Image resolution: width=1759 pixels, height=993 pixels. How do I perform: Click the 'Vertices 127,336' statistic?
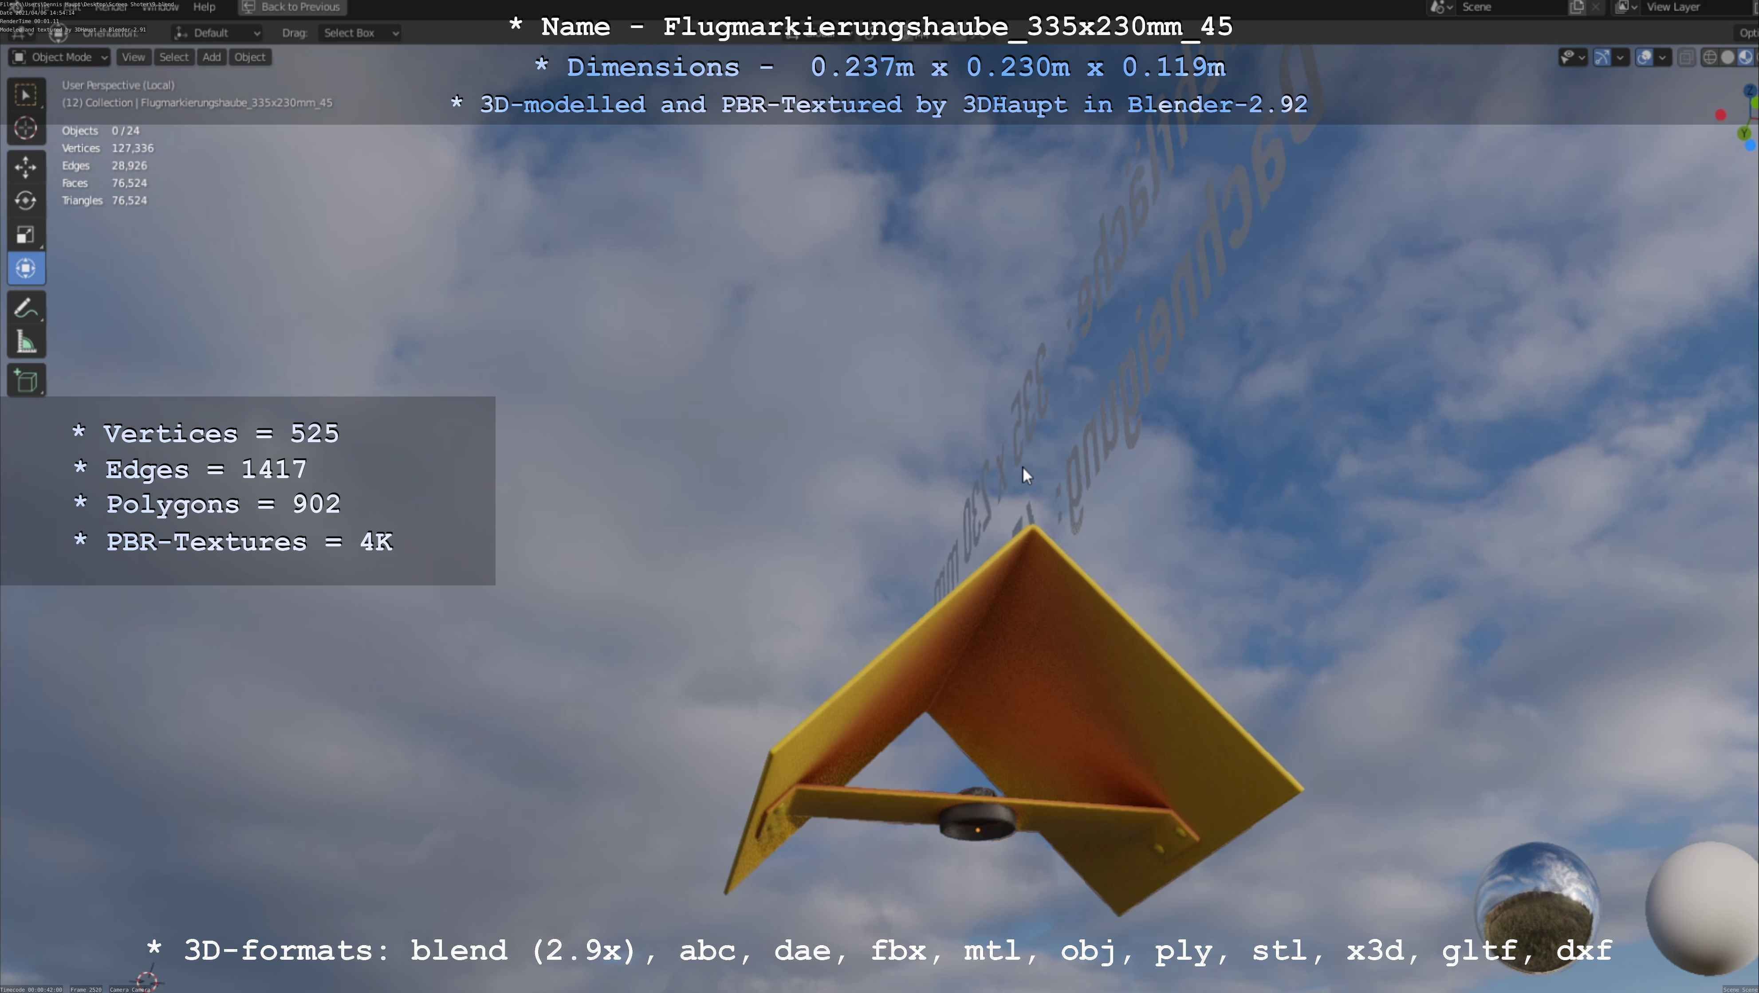108,148
